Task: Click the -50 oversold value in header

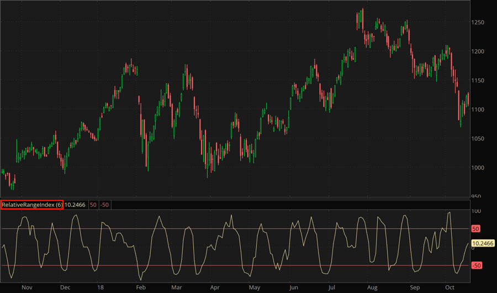Action: click(104, 205)
